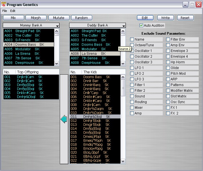This screenshot has width=203, height=171.
Task: Open the Mommy: Bank A dropdown
Action: [x=58, y=26]
